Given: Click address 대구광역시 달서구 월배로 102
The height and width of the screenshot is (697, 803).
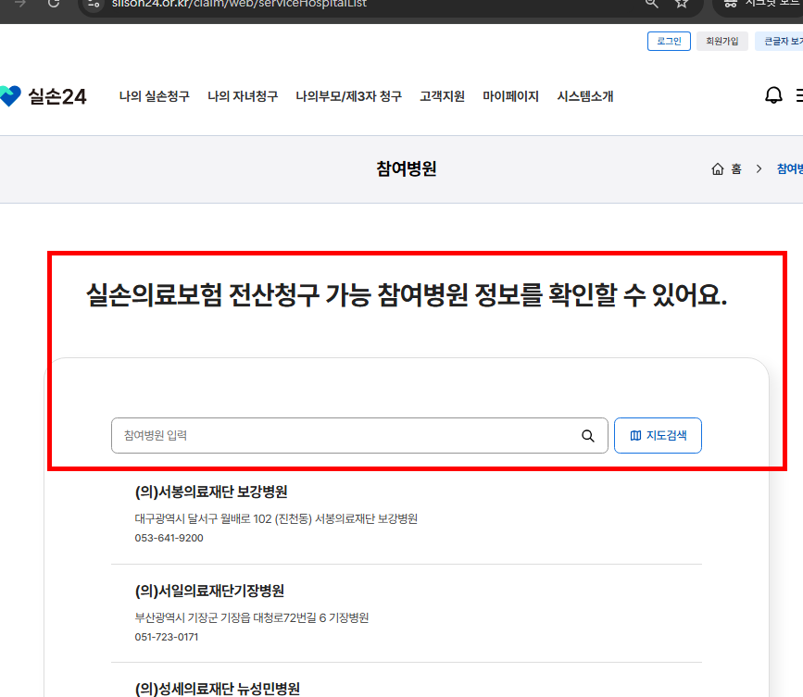Looking at the screenshot, I should [x=276, y=519].
